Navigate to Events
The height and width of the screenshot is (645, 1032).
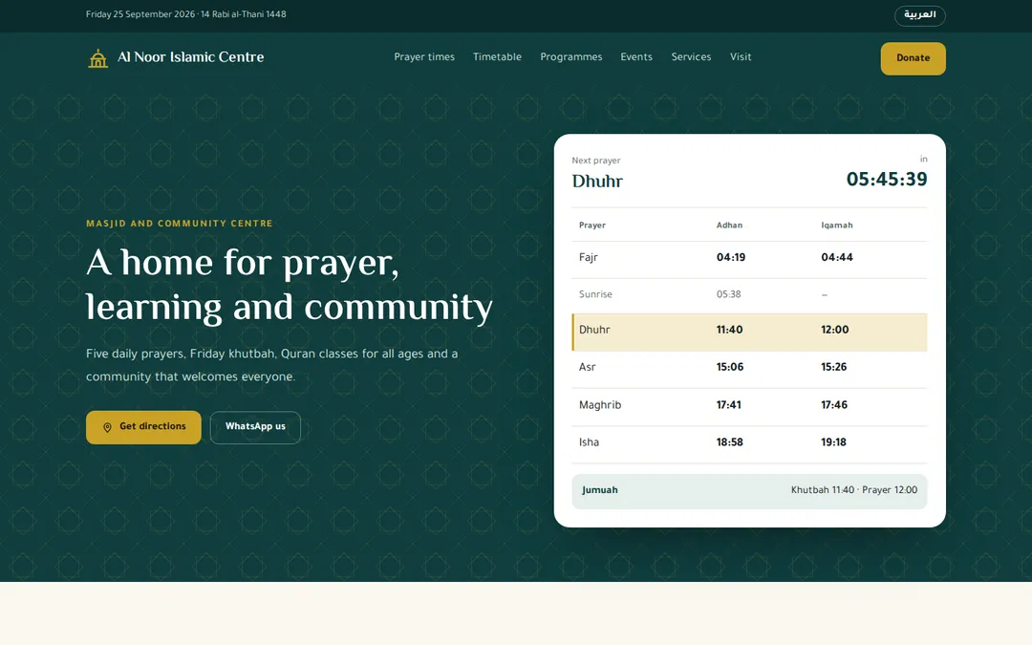click(x=636, y=57)
